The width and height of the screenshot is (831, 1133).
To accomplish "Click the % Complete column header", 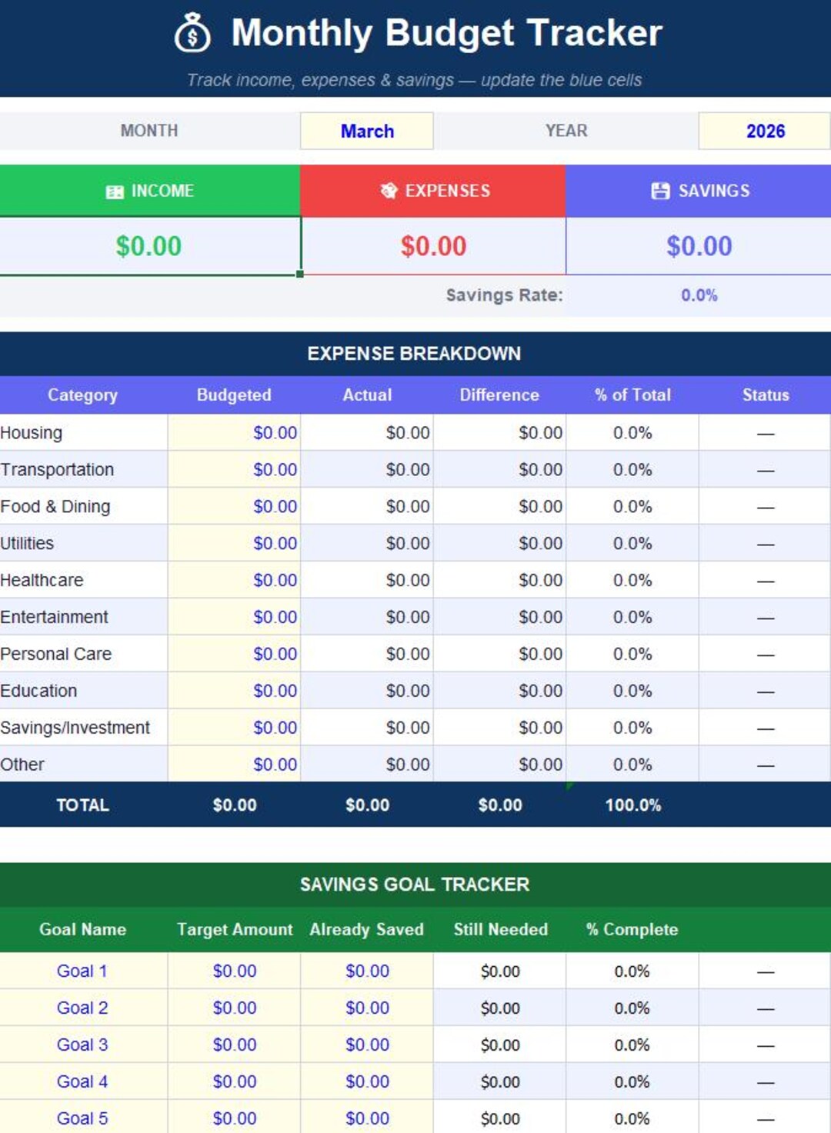I will (632, 930).
